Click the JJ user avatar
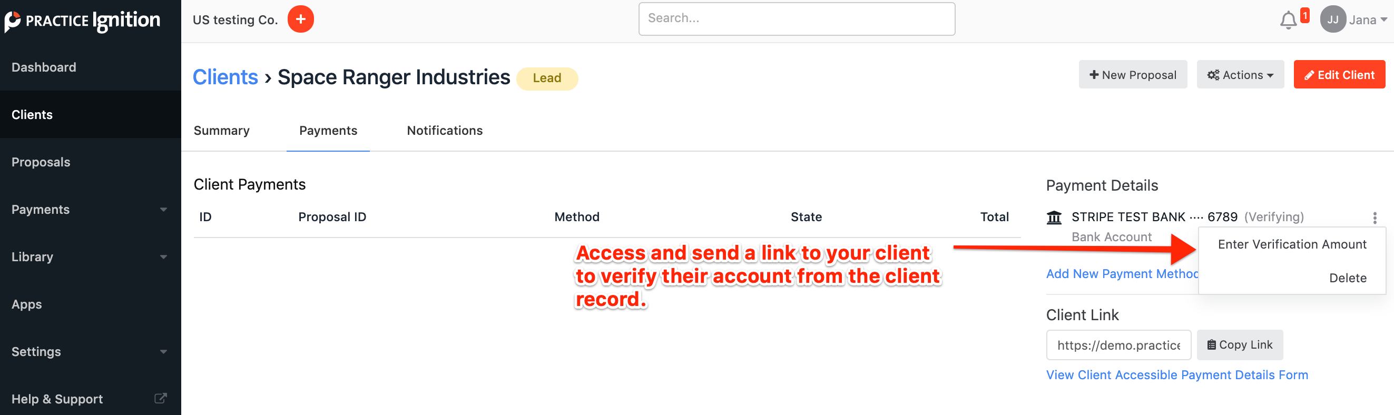1394x415 pixels. (x=1332, y=20)
